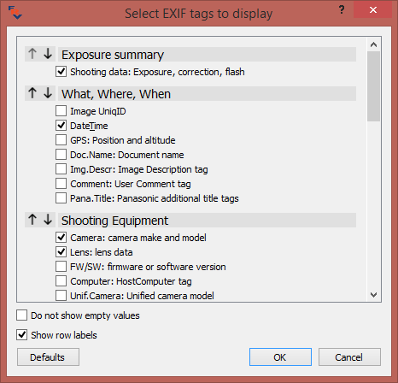Click the help question mark icon
The image size is (398, 383).
click(x=342, y=10)
